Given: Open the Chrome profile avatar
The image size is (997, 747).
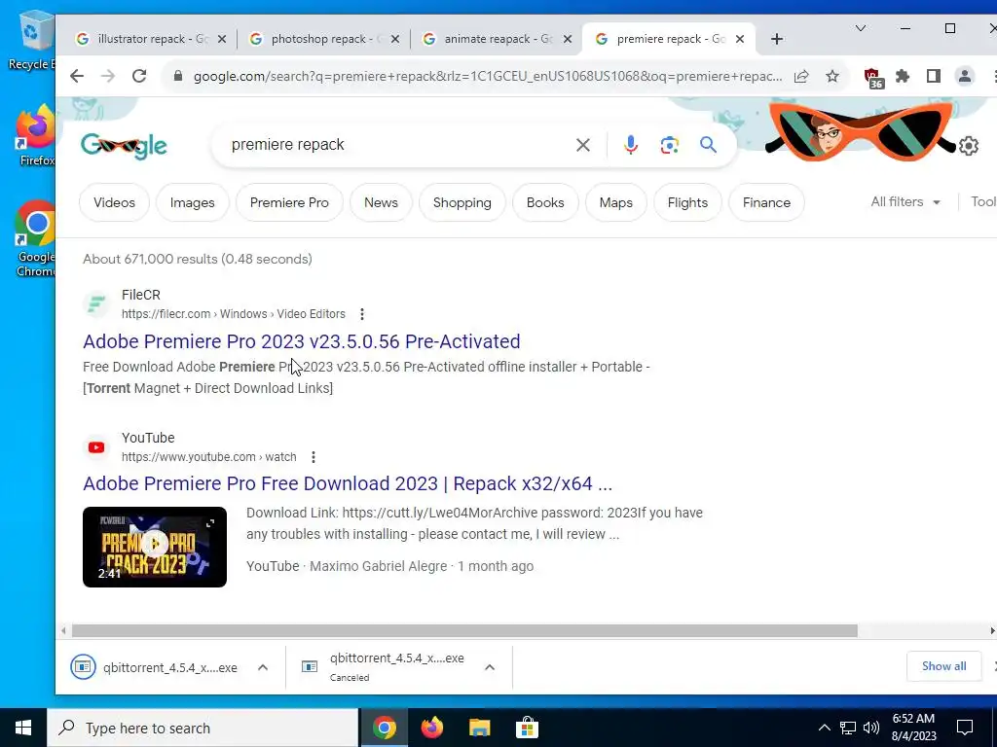Looking at the screenshot, I should coord(965,76).
